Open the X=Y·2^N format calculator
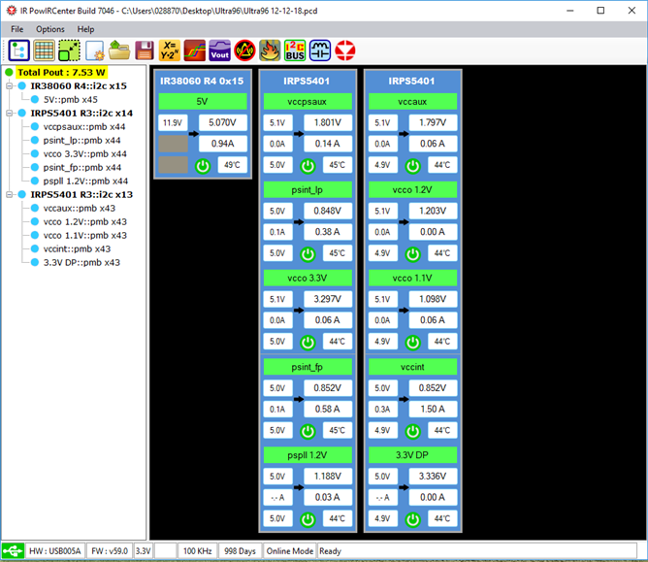Viewport: 648px width, 562px height. point(170,50)
